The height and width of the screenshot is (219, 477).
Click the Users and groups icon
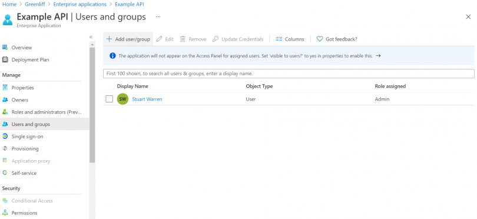click(5, 124)
